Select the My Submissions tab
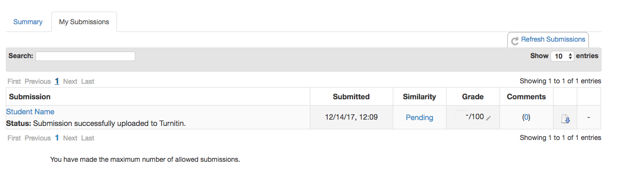The height and width of the screenshot is (186, 619). pos(84,22)
